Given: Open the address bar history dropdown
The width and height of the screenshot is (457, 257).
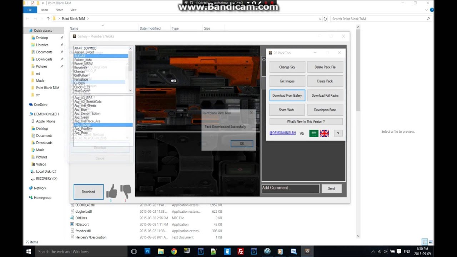Looking at the screenshot, I should (x=320, y=19).
